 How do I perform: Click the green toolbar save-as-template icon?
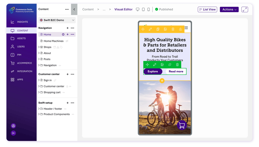pos(162,65)
